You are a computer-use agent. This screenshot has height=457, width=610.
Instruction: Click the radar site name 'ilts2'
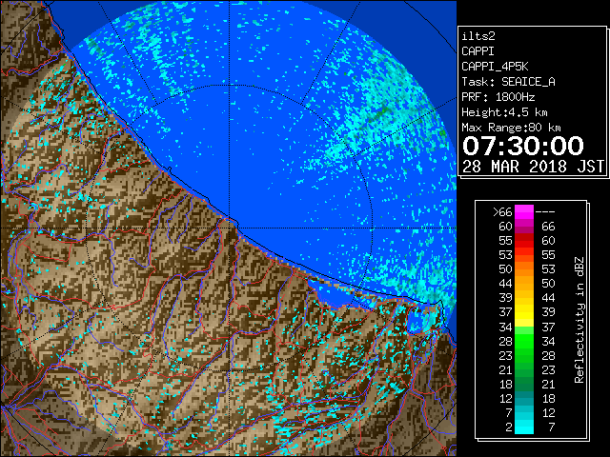(x=478, y=36)
